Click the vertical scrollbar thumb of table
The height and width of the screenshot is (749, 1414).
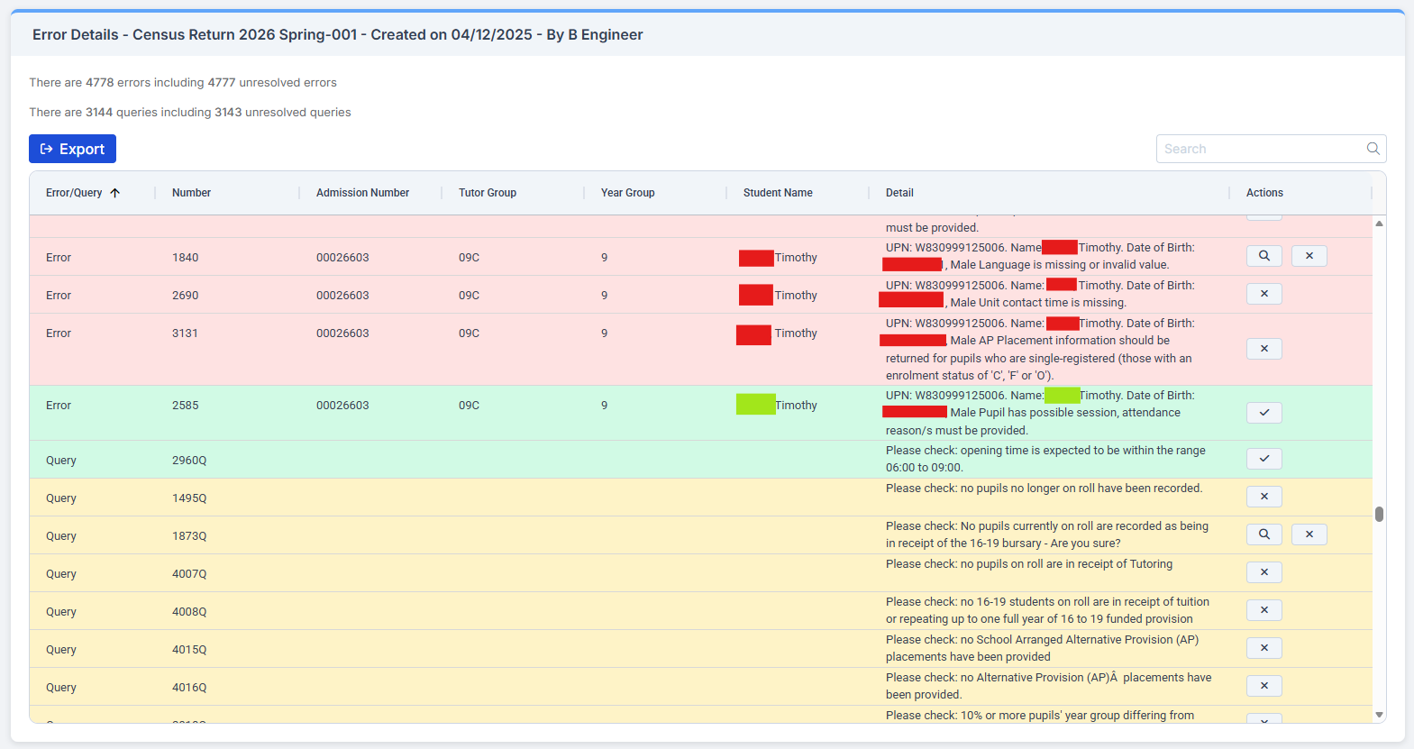point(1379,514)
